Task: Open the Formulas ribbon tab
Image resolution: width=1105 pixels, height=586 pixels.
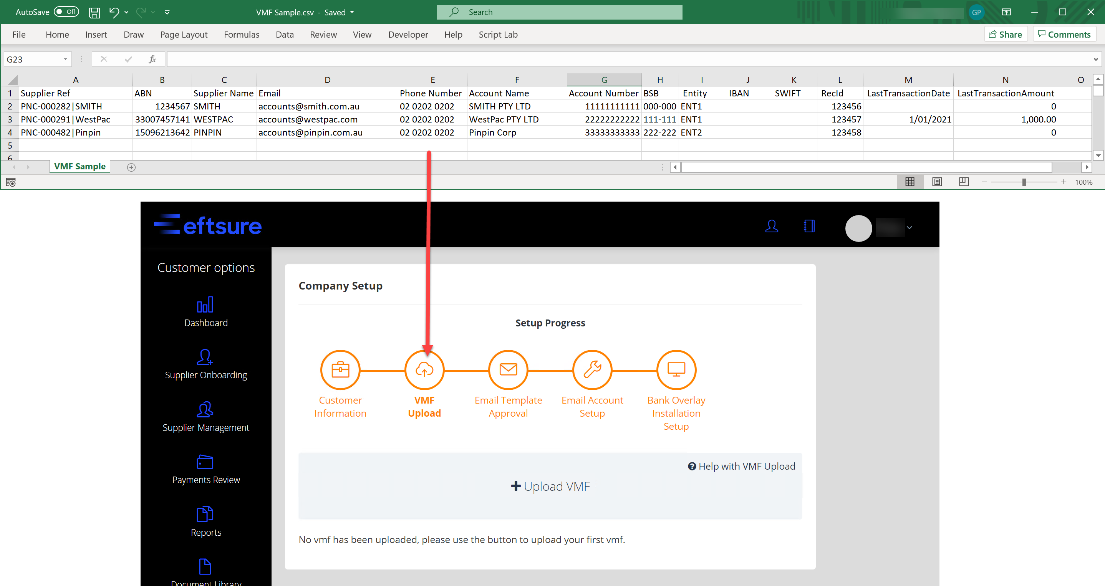Action: 241,35
